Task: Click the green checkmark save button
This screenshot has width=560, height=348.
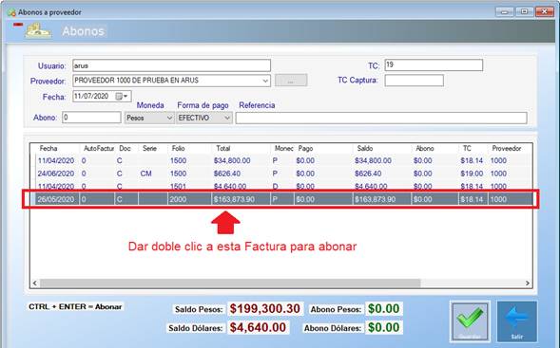Action: coord(470,321)
